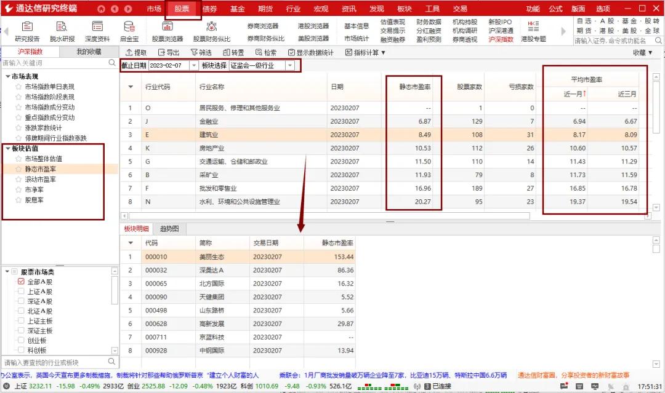Collapse the 股票市场类 group
The height and width of the screenshot is (393, 665).
7,271
